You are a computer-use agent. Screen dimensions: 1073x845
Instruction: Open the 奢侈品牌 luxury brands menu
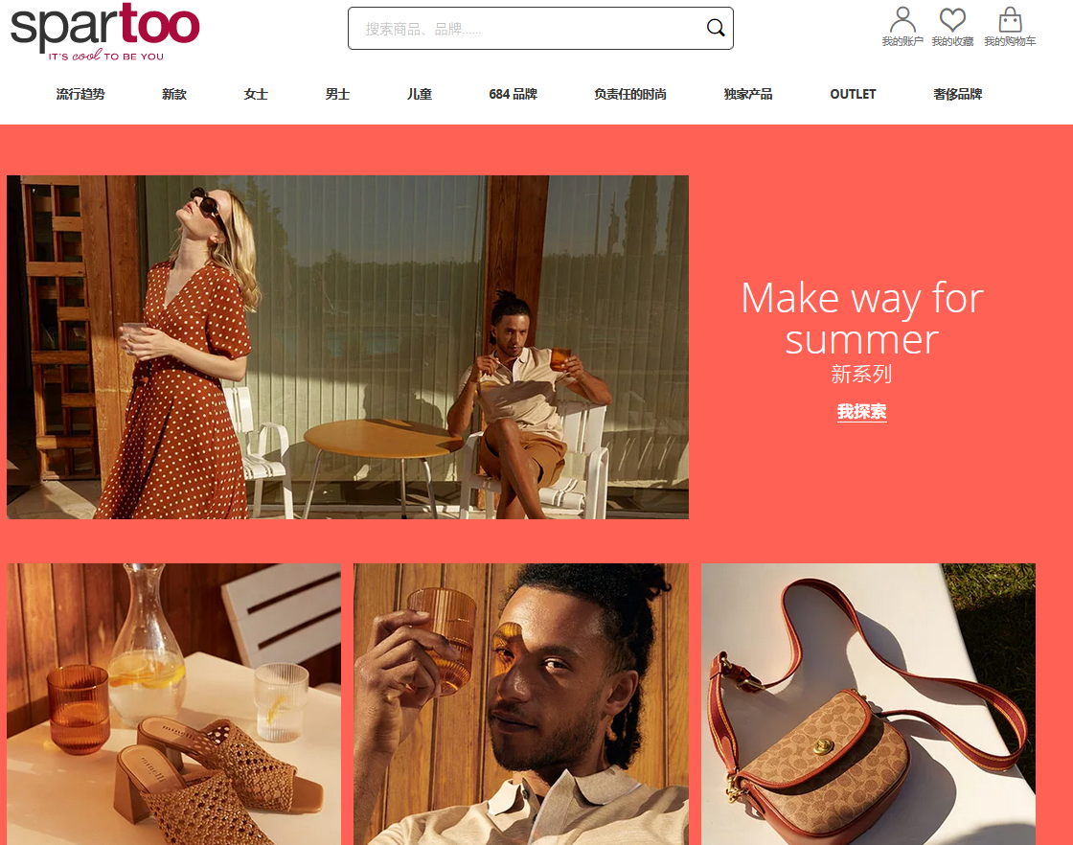click(957, 95)
